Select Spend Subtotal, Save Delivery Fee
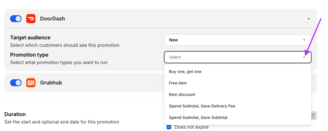The height and width of the screenshot is (131, 328). (x=202, y=106)
